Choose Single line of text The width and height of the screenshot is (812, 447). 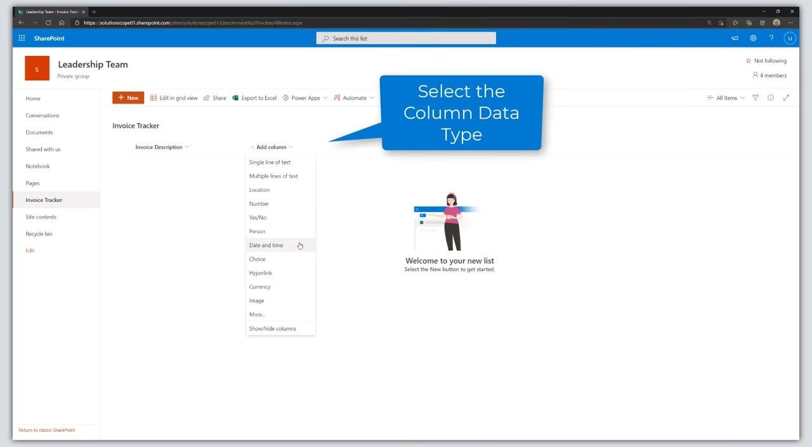point(280,163)
